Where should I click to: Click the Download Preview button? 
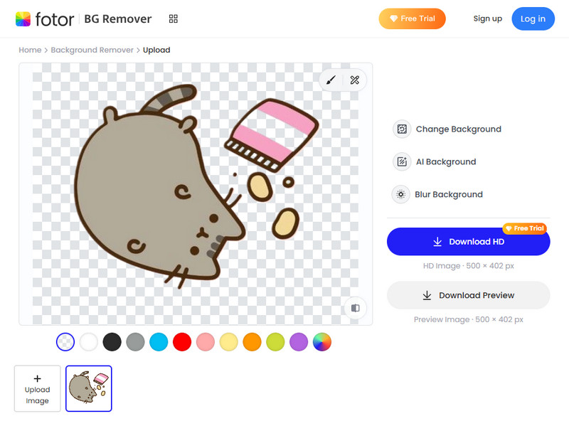pyautogui.click(x=469, y=295)
